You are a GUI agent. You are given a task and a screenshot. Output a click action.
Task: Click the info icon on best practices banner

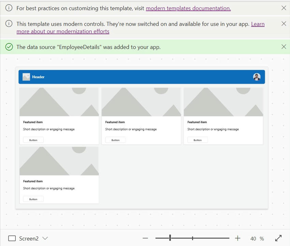point(9,8)
